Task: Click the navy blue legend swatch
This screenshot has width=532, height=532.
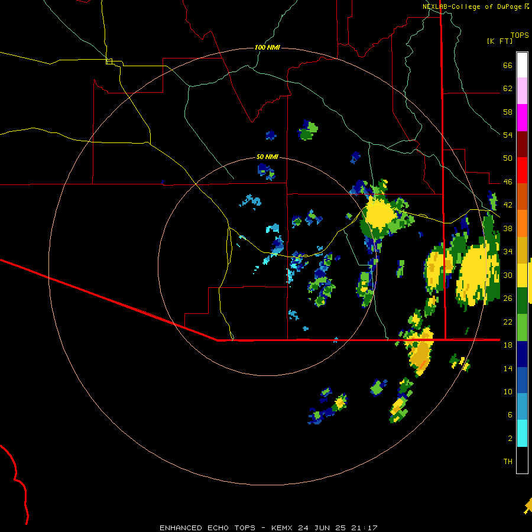Action: (x=522, y=354)
